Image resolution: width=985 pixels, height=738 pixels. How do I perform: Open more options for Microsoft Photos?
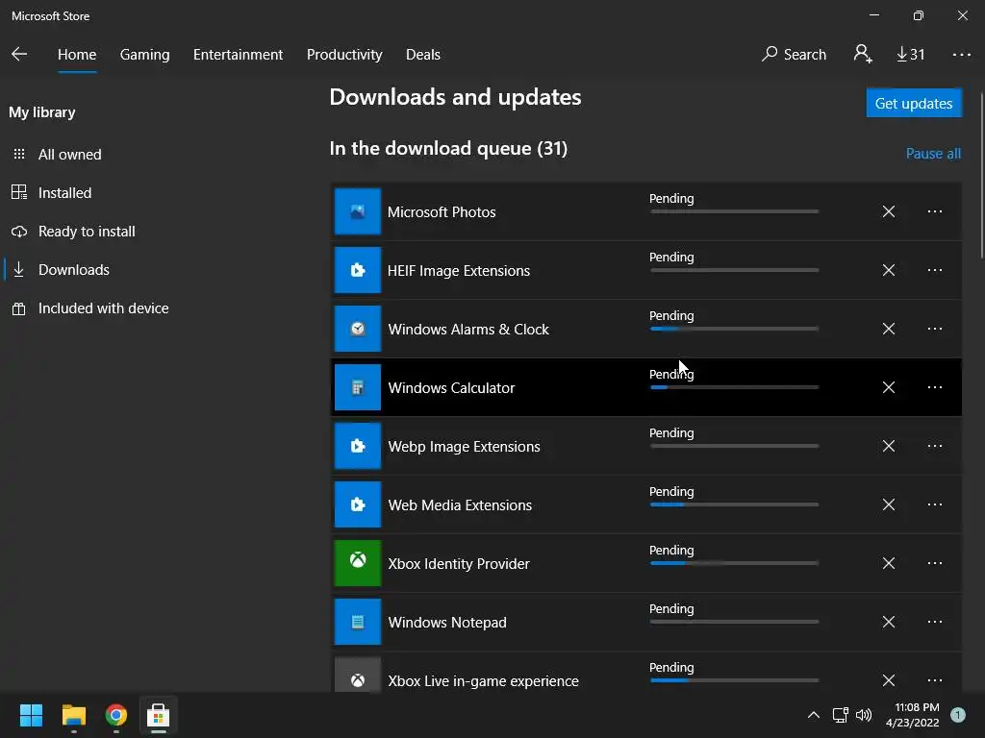[935, 211]
